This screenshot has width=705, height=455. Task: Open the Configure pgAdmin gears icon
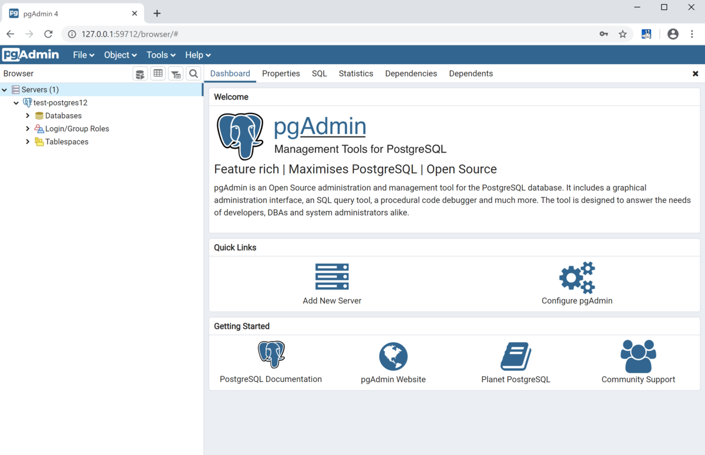576,276
